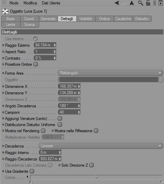164x184 pixels.
Task: Click the figure-eight mode icon
Action: pyautogui.click(x=154, y=3)
